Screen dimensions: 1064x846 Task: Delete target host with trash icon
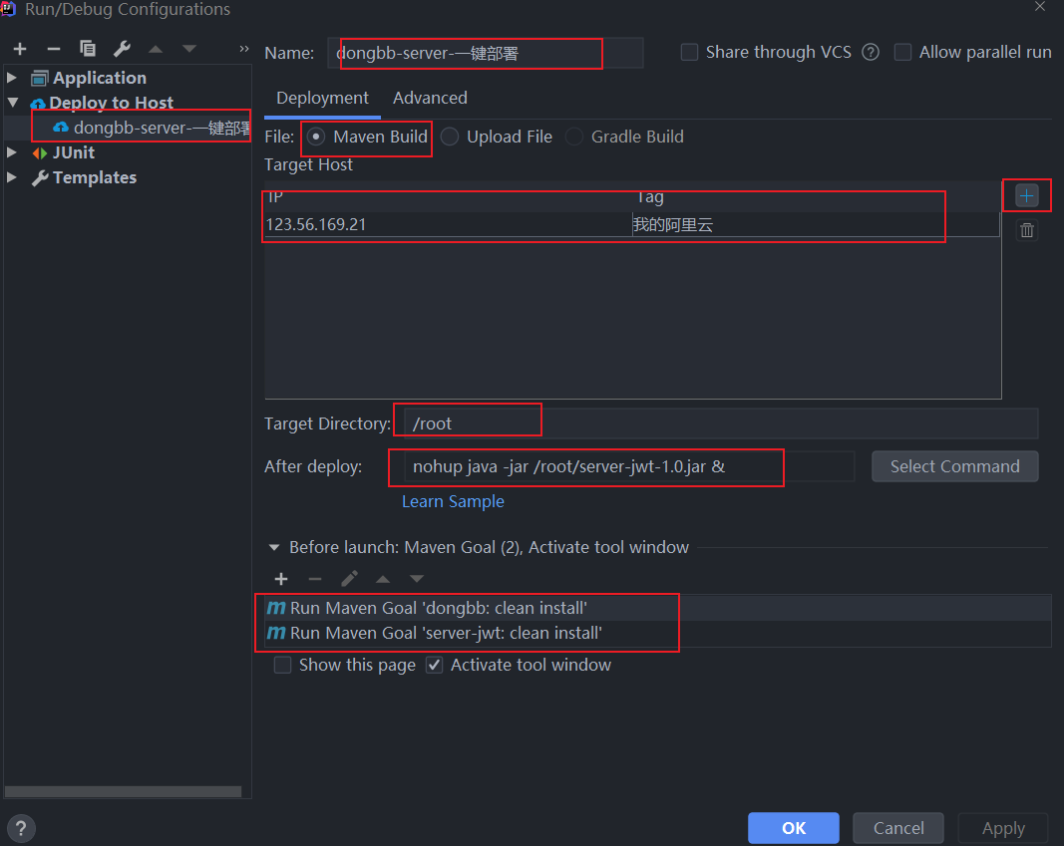pyautogui.click(x=1027, y=231)
